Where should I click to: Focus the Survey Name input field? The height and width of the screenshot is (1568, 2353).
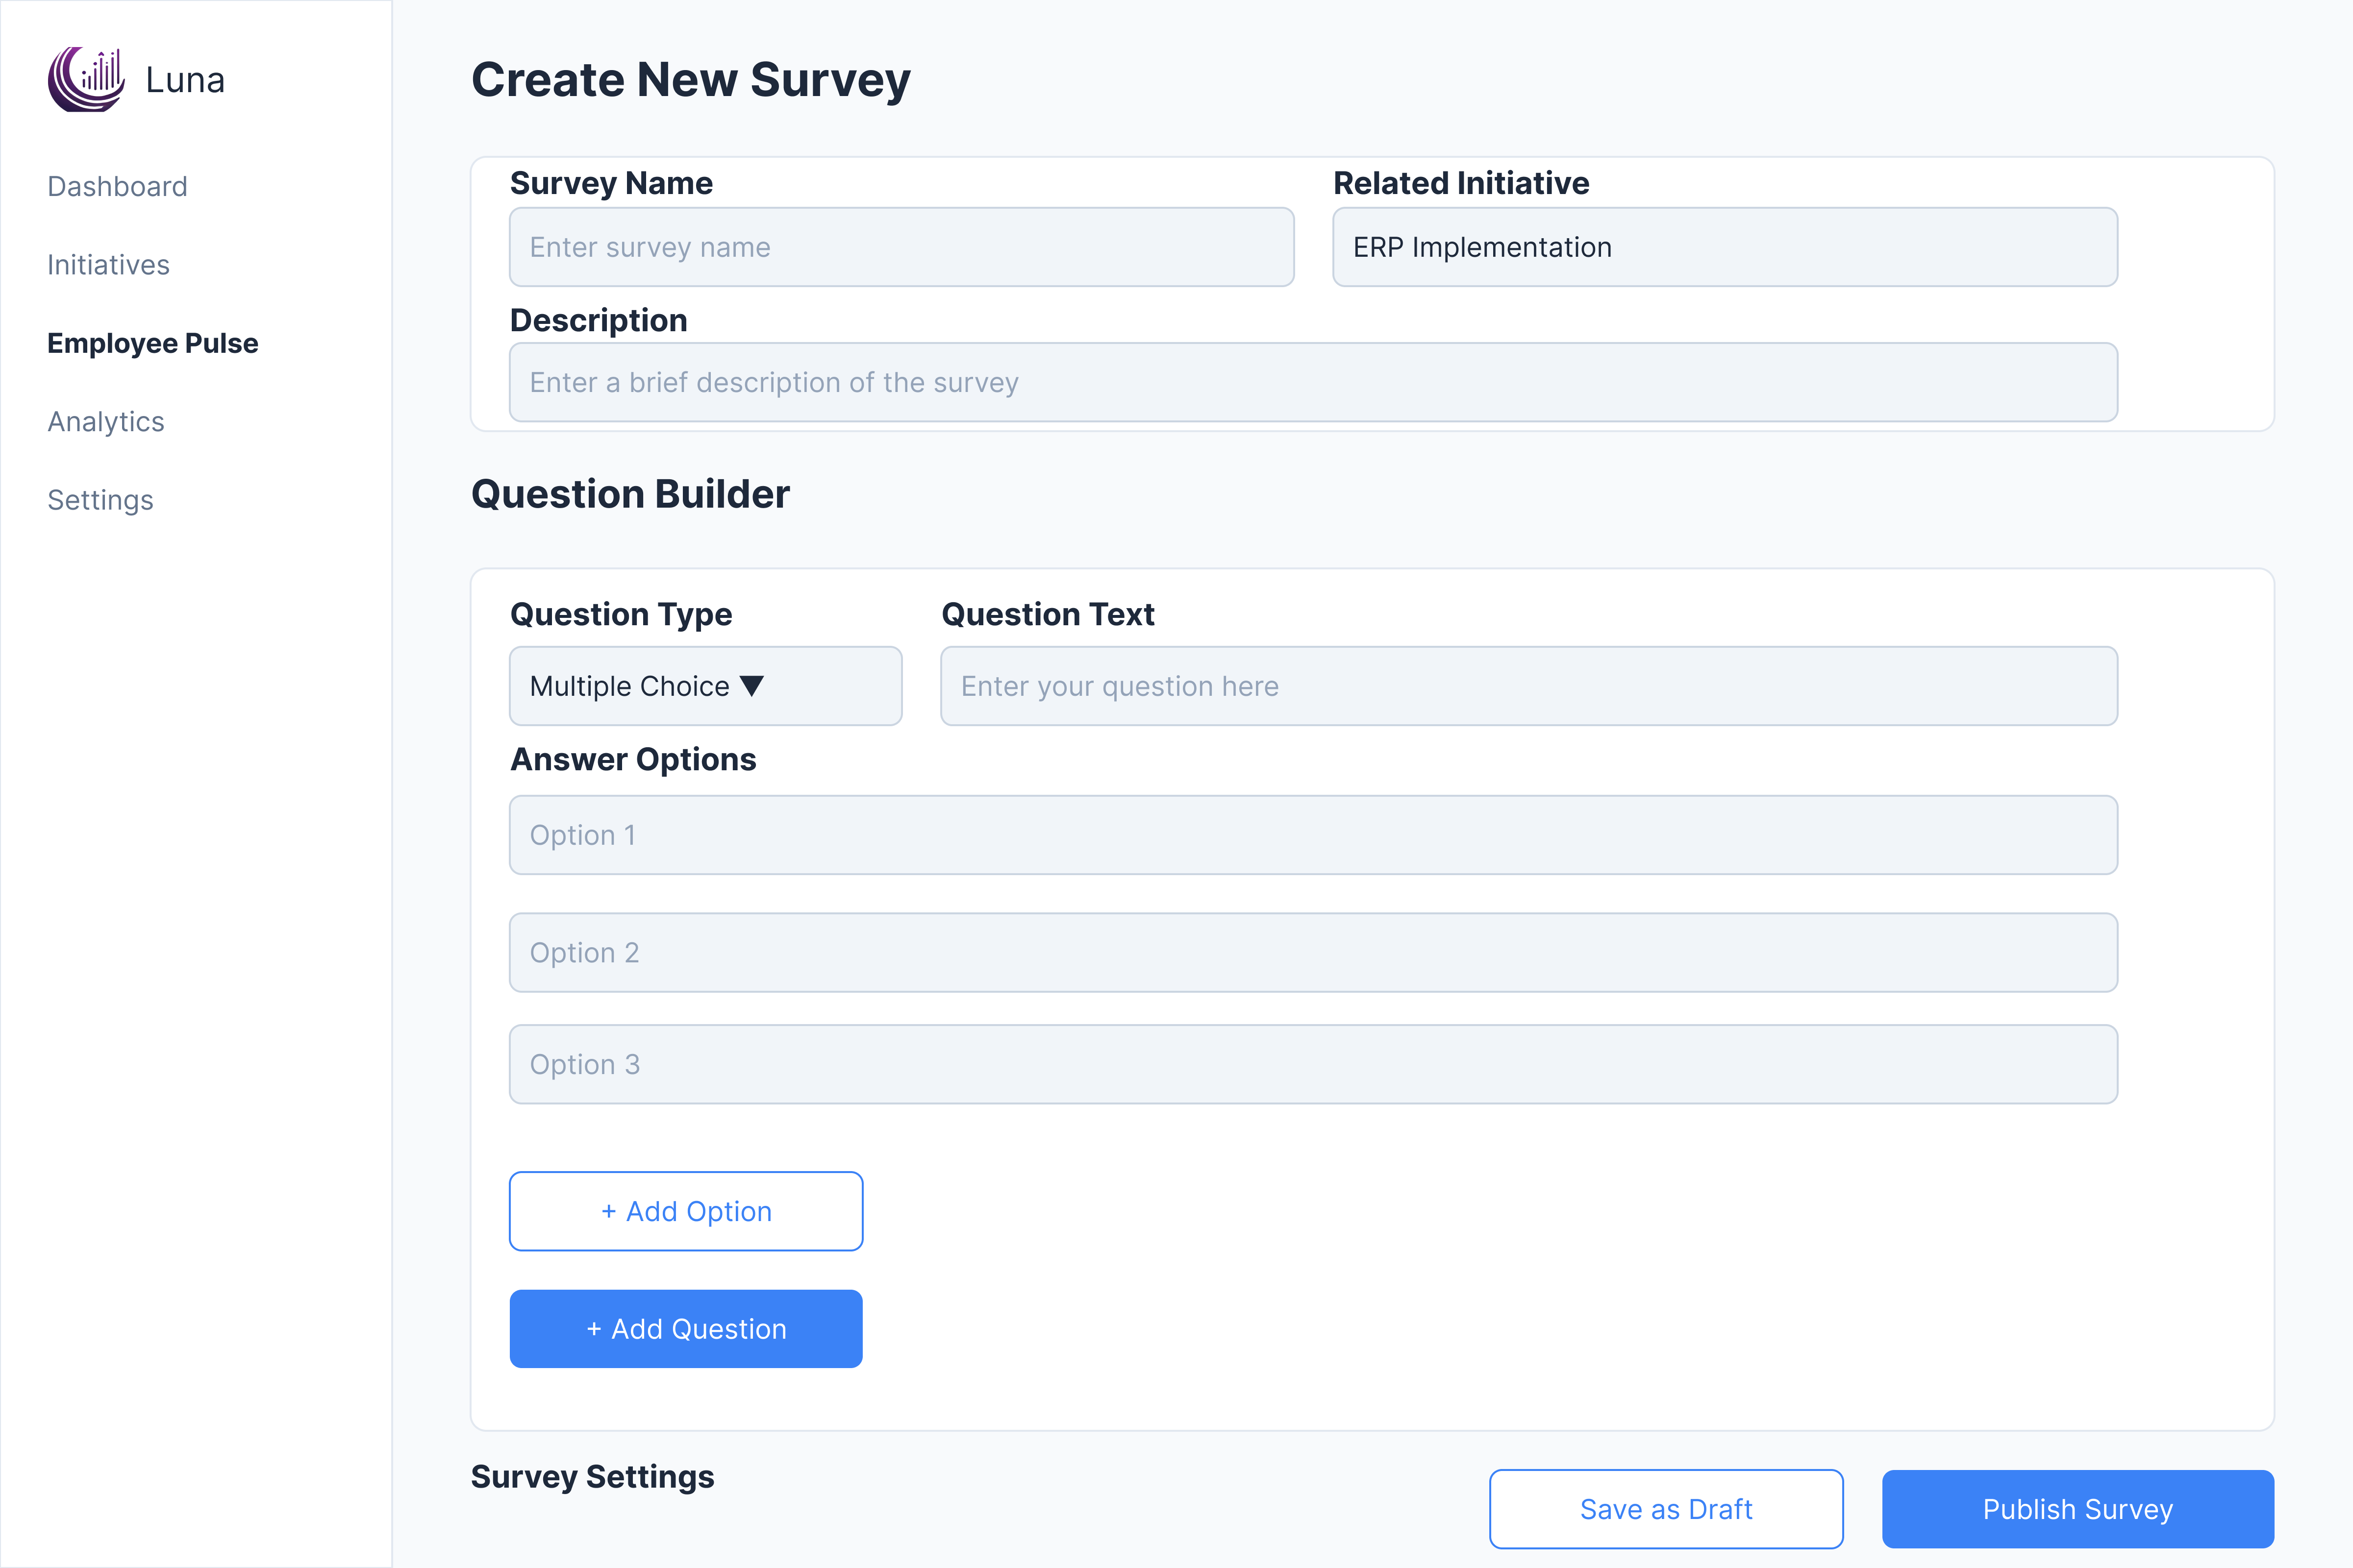(x=901, y=247)
